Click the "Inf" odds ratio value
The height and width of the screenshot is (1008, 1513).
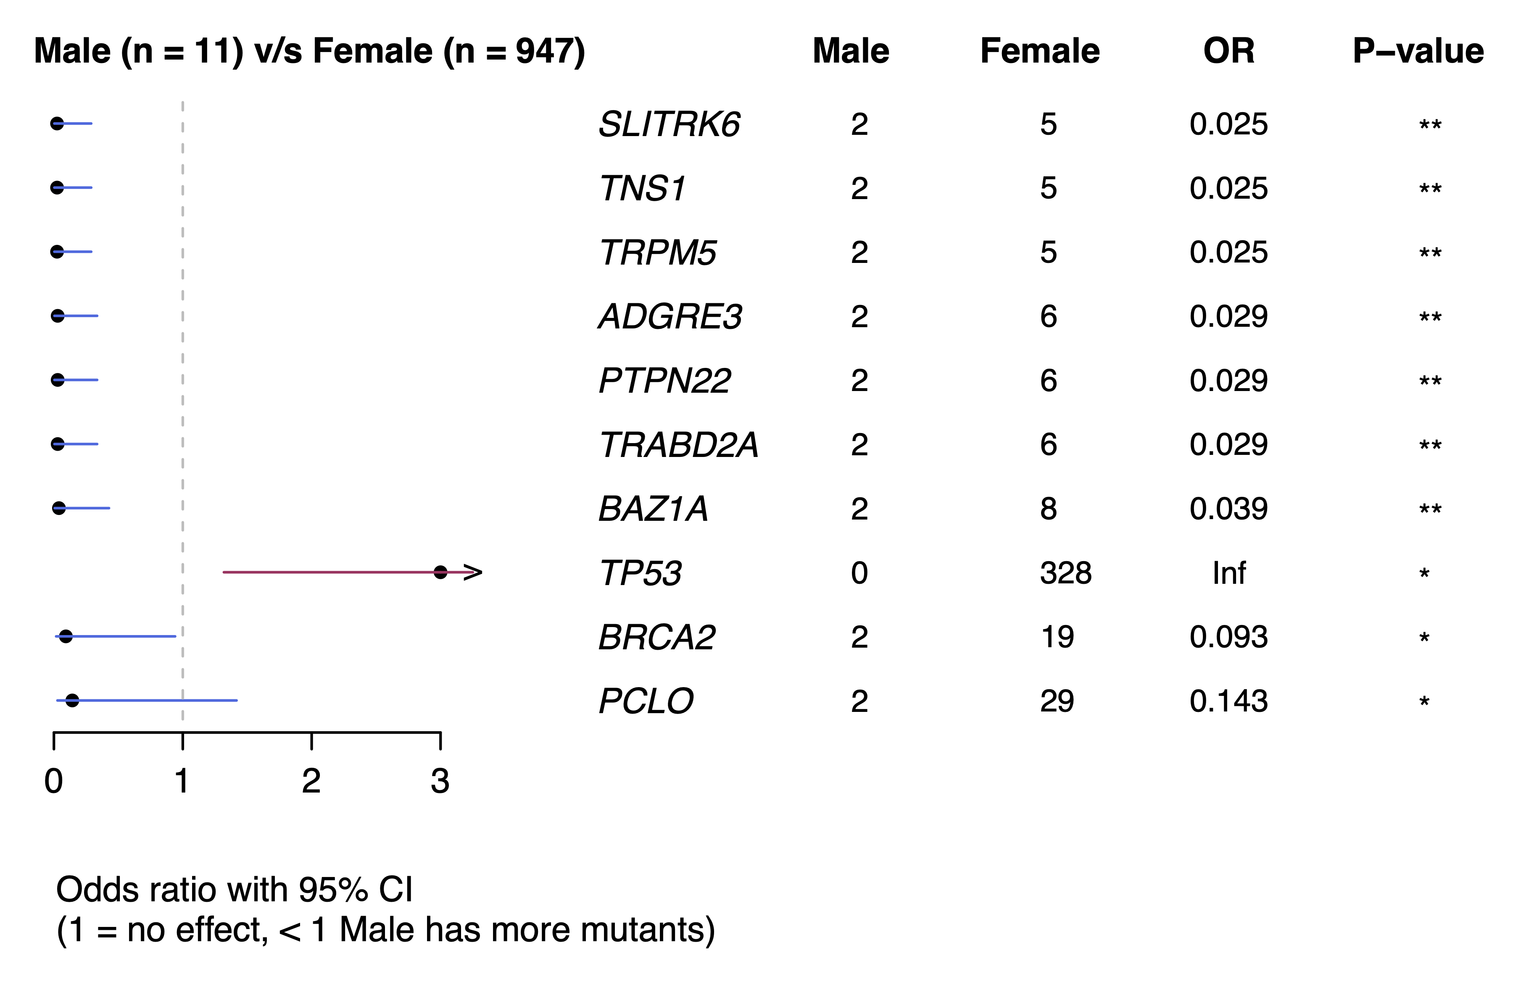point(1228,573)
